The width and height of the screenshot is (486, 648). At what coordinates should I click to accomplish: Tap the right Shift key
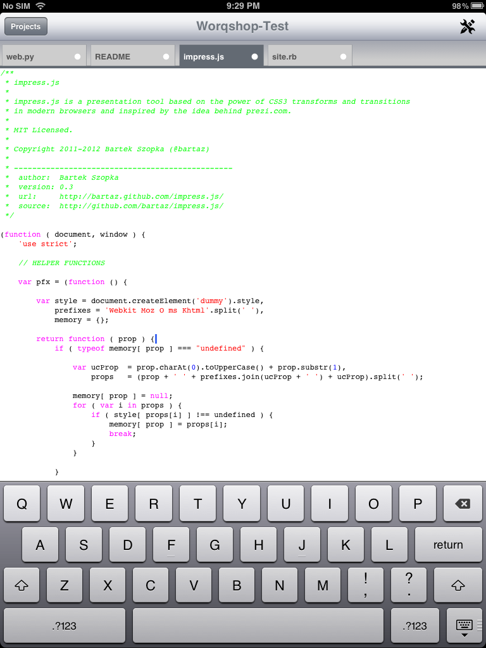tap(458, 585)
